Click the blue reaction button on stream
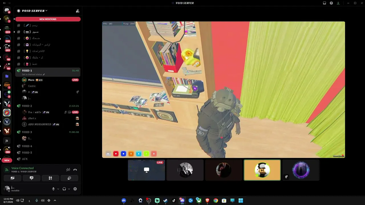 [123, 154]
